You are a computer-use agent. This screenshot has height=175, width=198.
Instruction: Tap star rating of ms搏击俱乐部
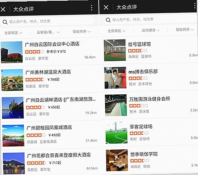pos(138,78)
